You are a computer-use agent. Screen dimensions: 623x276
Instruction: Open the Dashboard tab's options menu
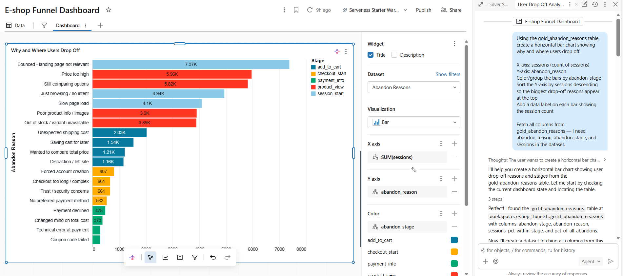point(86,25)
